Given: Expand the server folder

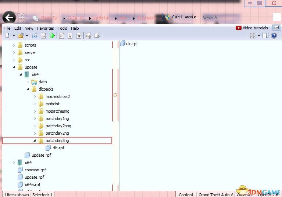Looking at the screenshot, I should (14, 52).
